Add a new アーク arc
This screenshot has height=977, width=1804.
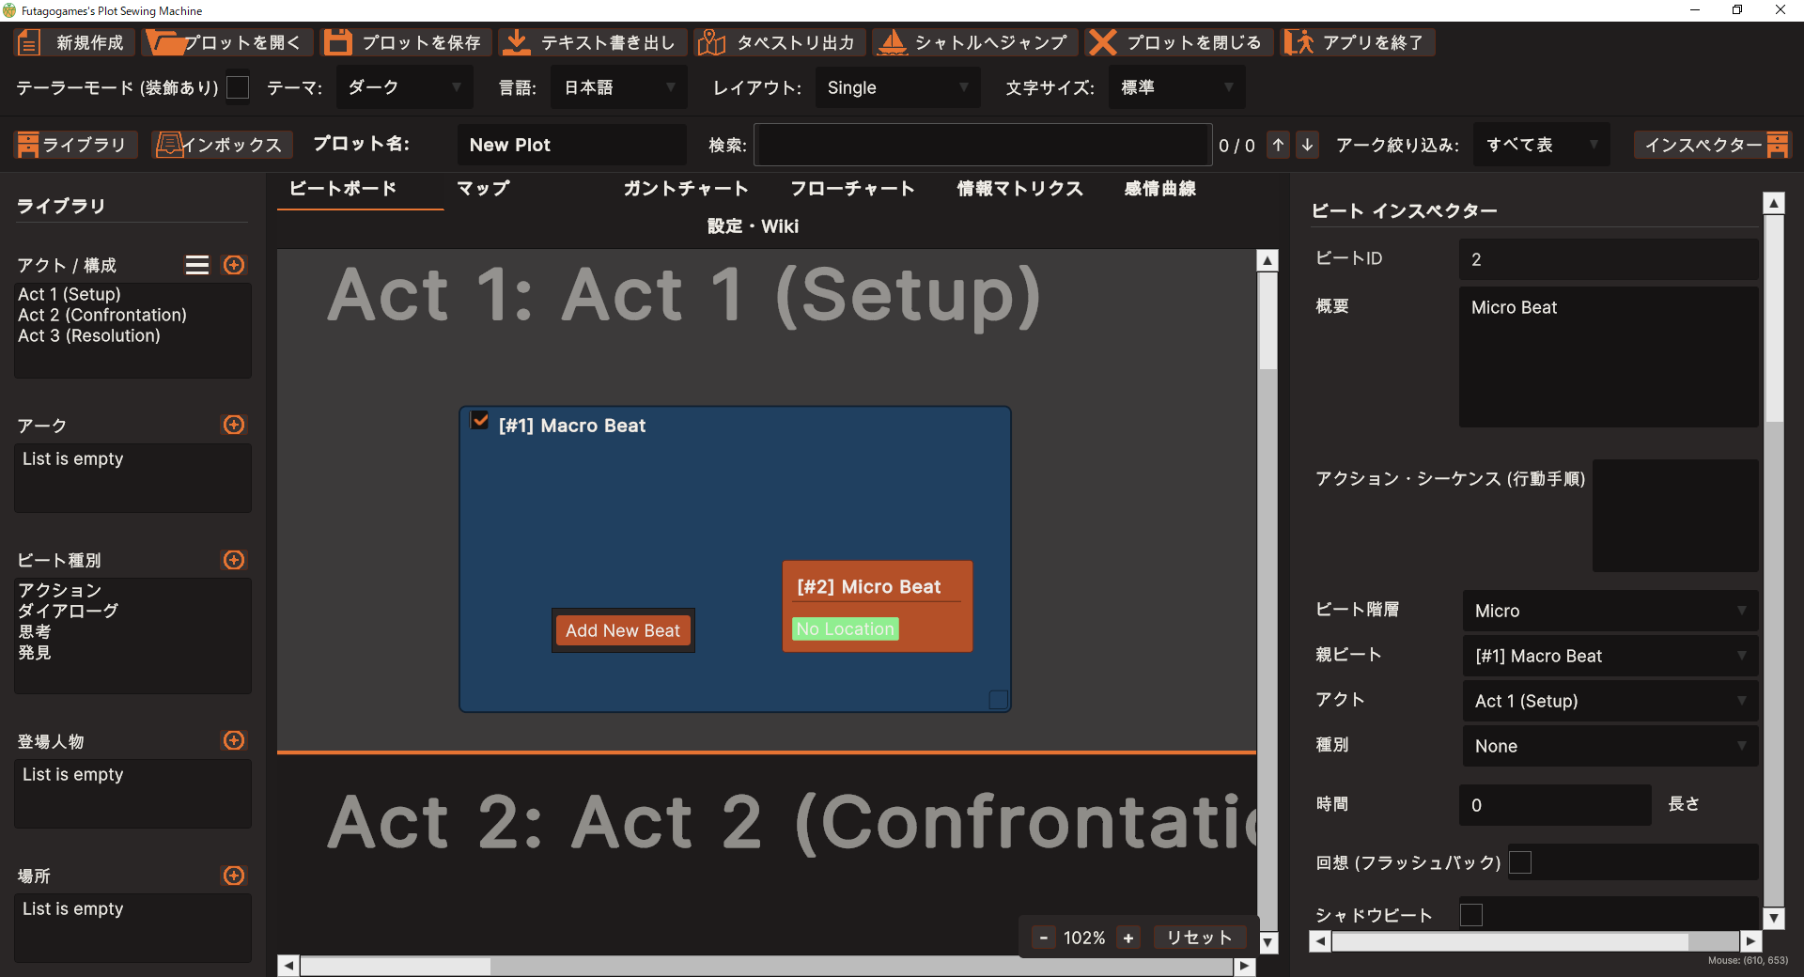click(234, 425)
